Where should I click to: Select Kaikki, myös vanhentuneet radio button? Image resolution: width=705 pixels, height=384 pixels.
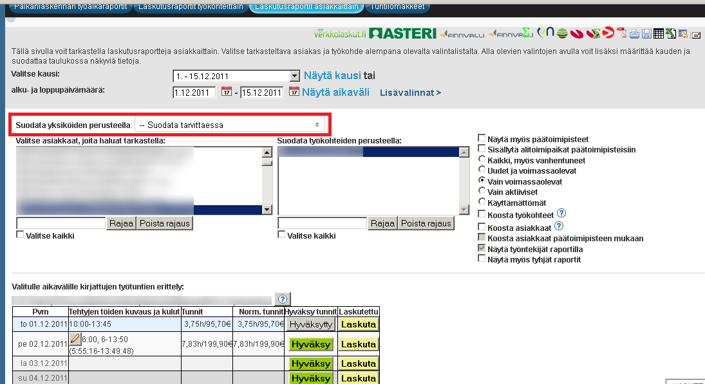coord(482,160)
